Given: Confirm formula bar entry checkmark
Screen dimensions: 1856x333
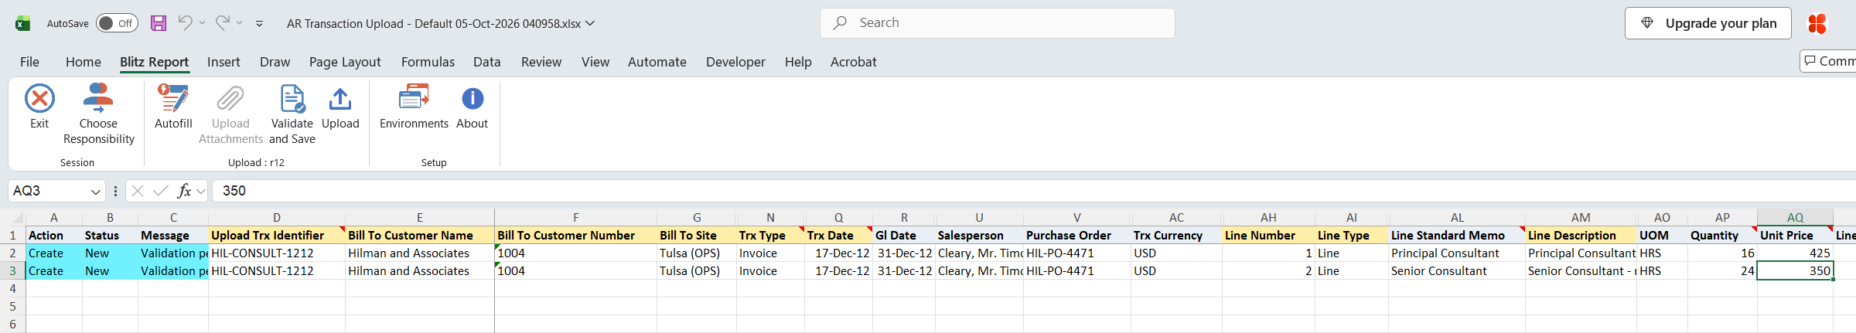Looking at the screenshot, I should [x=161, y=191].
